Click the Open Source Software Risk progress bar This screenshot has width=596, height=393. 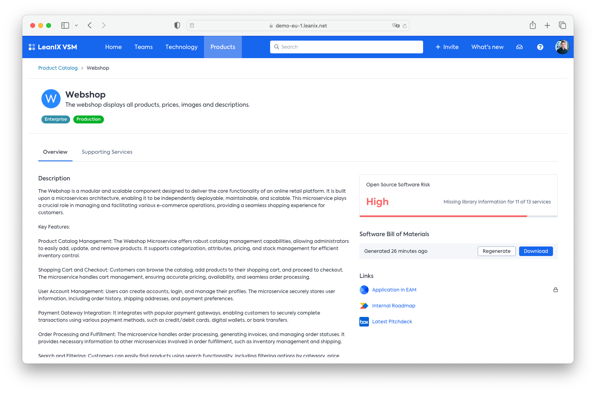tap(459, 216)
